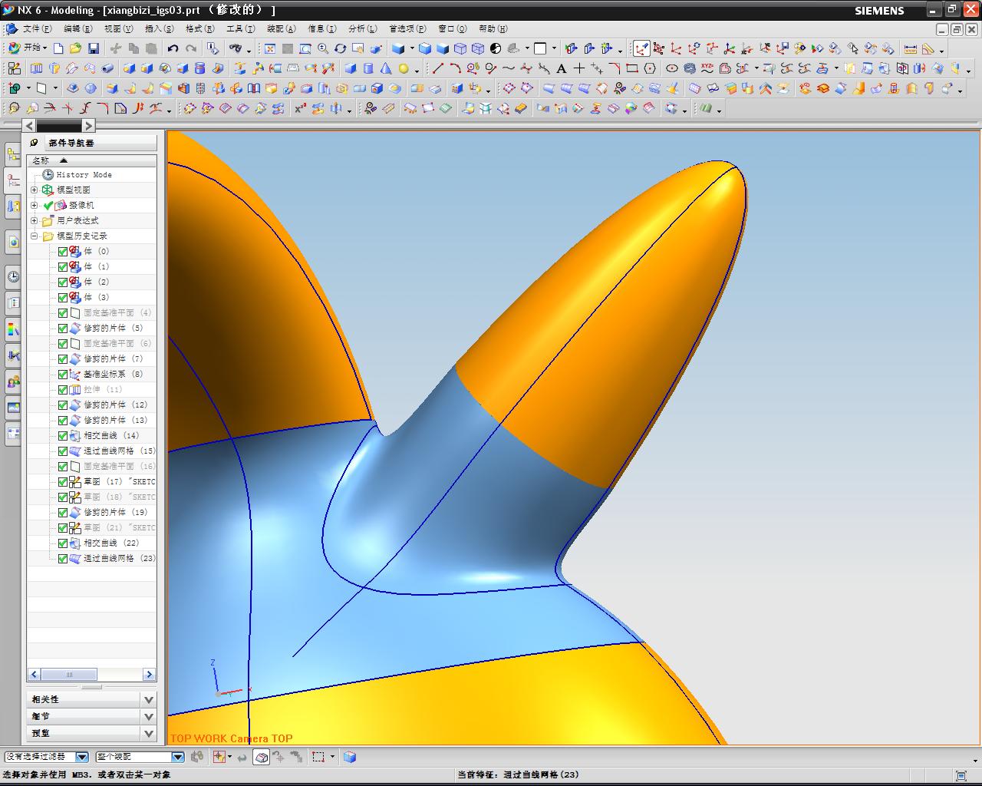Open the 分析(L) menu

pyautogui.click(x=362, y=28)
